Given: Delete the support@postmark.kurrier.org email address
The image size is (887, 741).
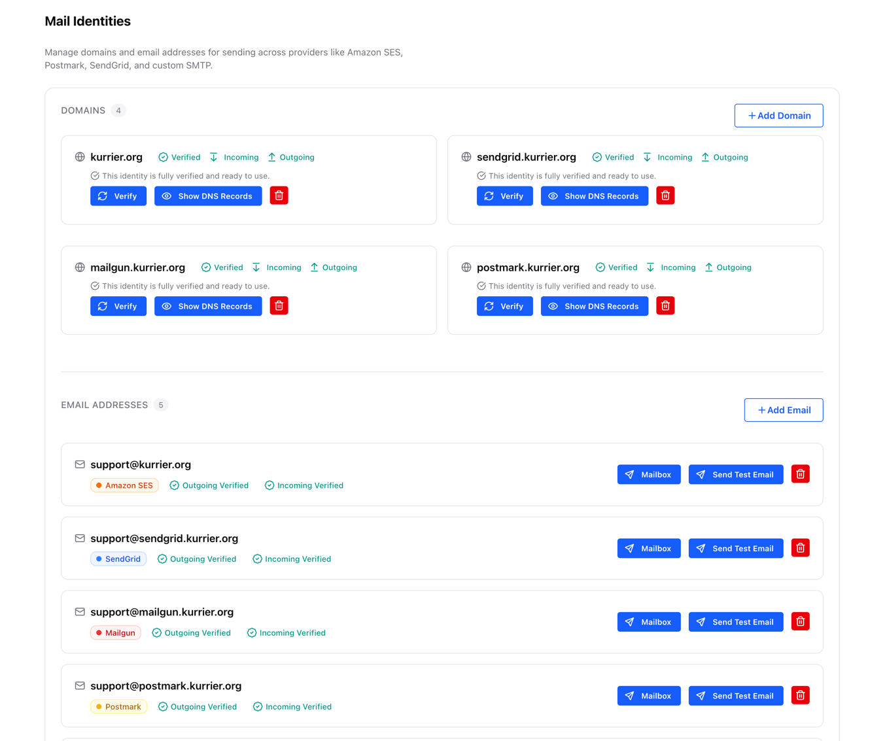Looking at the screenshot, I should (800, 695).
